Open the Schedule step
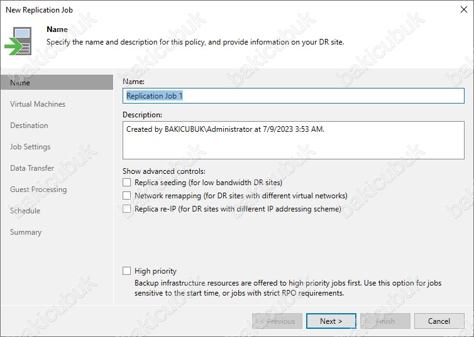Viewport: 474px width, 337px height. (x=25, y=211)
